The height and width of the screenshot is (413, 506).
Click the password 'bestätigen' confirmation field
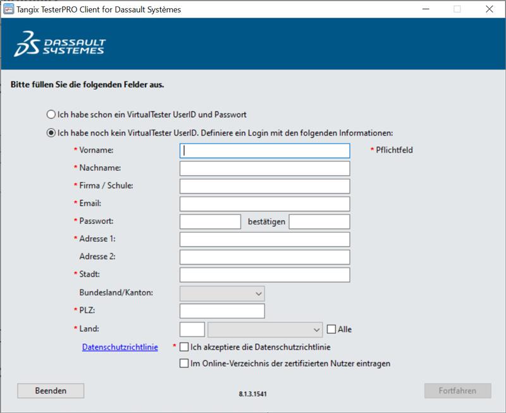(319, 221)
